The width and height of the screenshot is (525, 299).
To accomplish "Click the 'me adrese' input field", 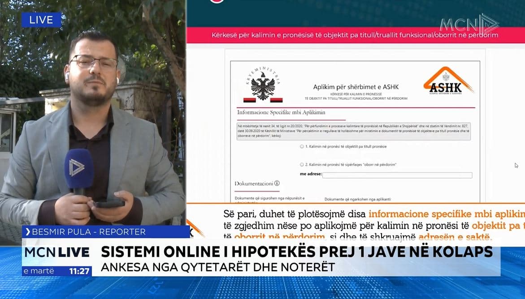I will [397, 175].
